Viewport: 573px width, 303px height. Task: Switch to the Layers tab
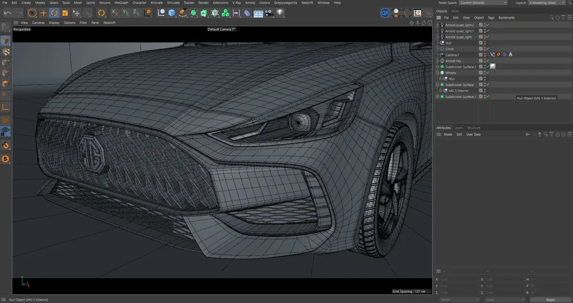[x=458, y=128]
